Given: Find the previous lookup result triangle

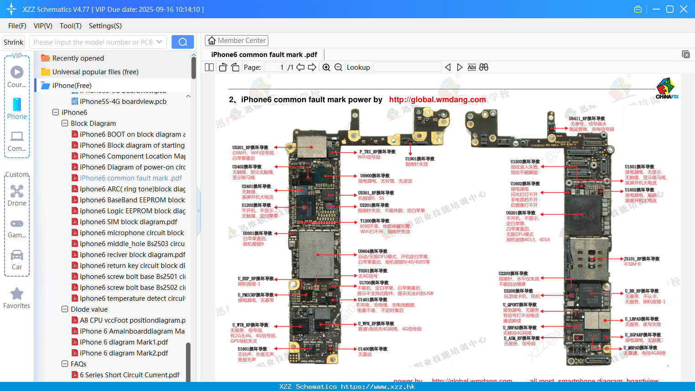Looking at the screenshot, I should coord(448,67).
